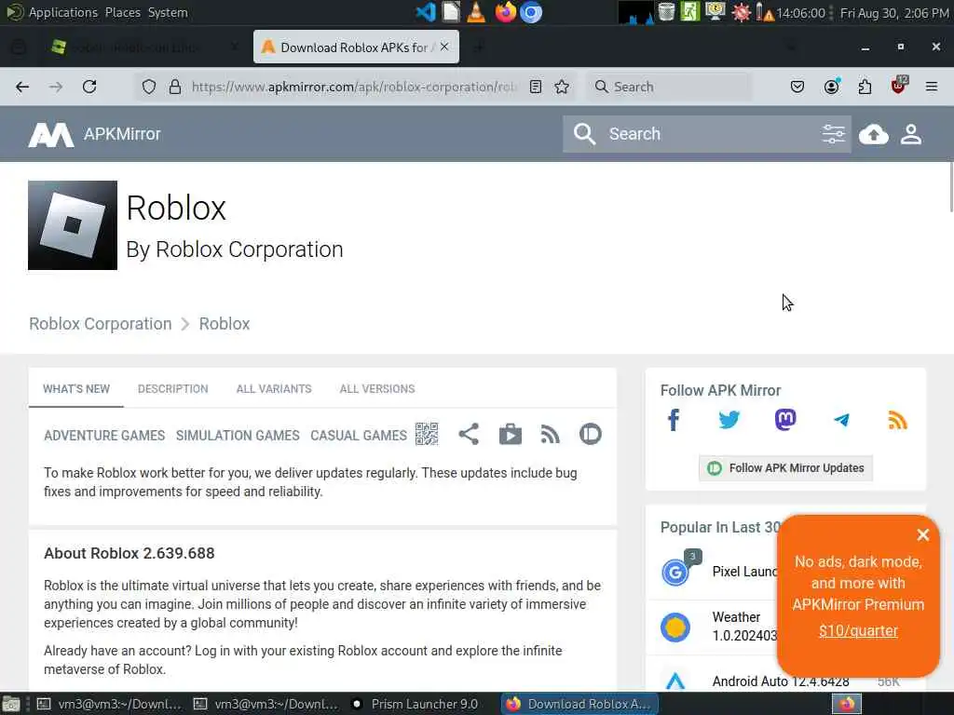Bookmark this page with star icon
Image resolution: width=954 pixels, height=715 pixels.
coord(562,87)
